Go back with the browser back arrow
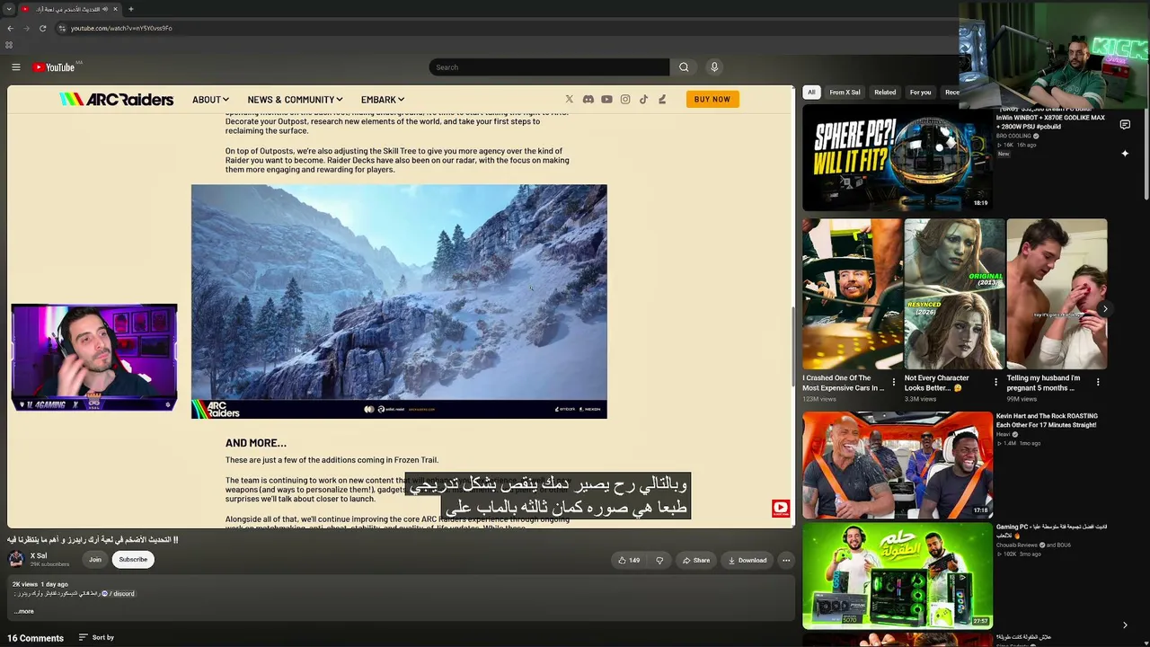This screenshot has width=1150, height=647. point(10,28)
